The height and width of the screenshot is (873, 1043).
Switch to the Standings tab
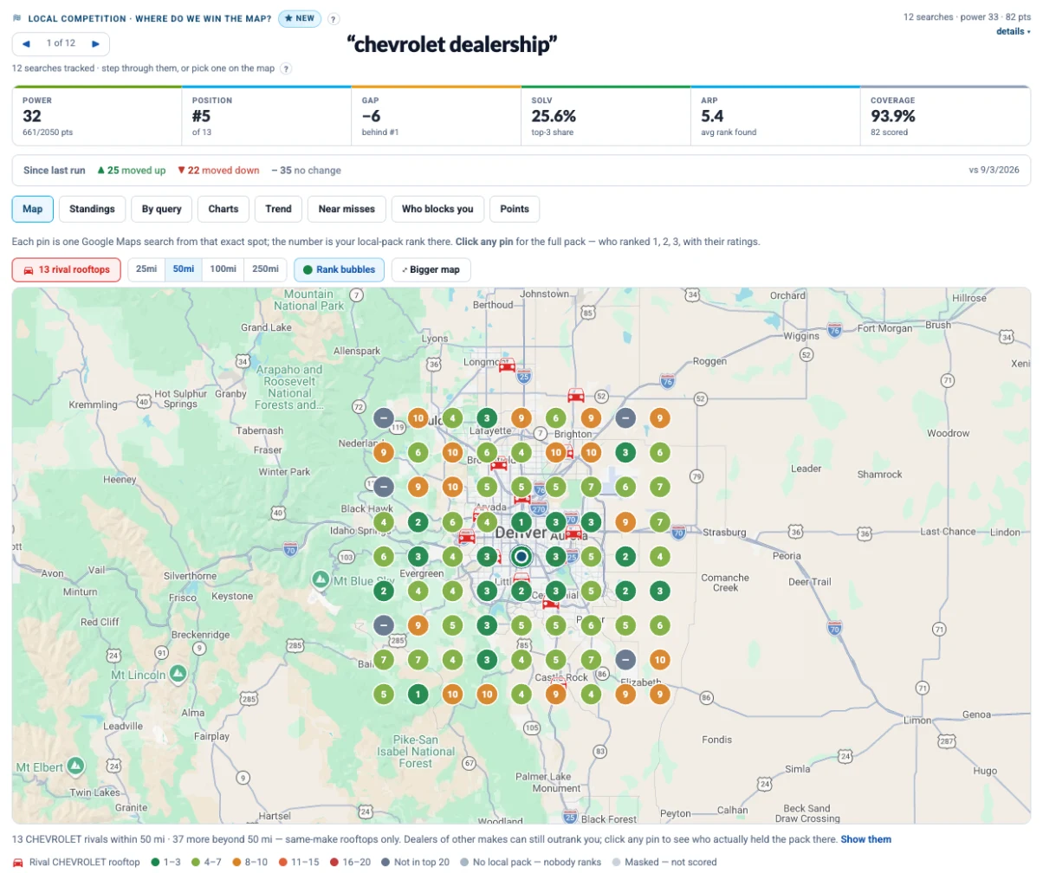click(92, 209)
